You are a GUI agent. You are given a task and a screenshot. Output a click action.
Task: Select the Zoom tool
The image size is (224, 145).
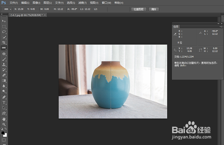(4, 124)
